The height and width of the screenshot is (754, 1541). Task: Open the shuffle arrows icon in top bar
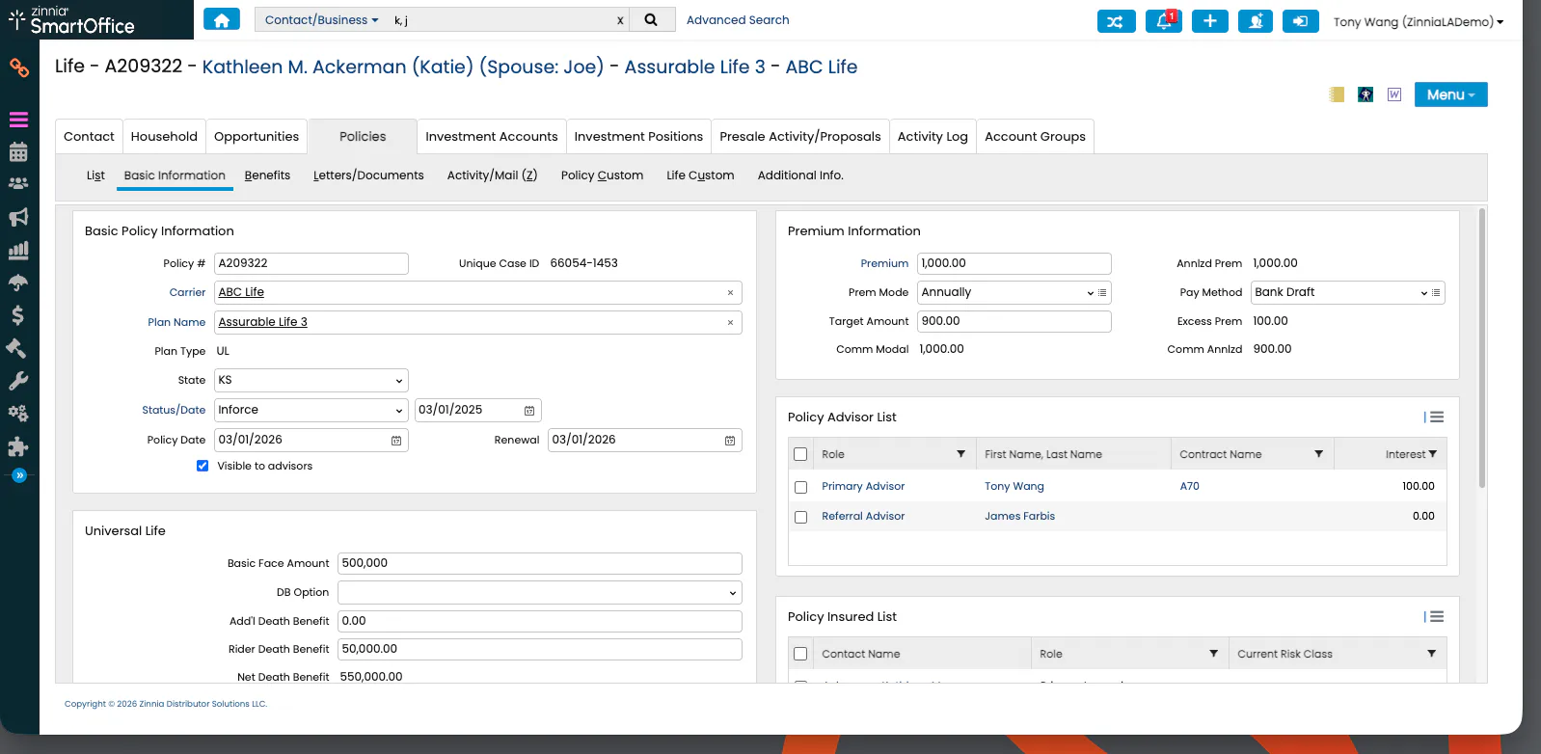click(x=1116, y=21)
